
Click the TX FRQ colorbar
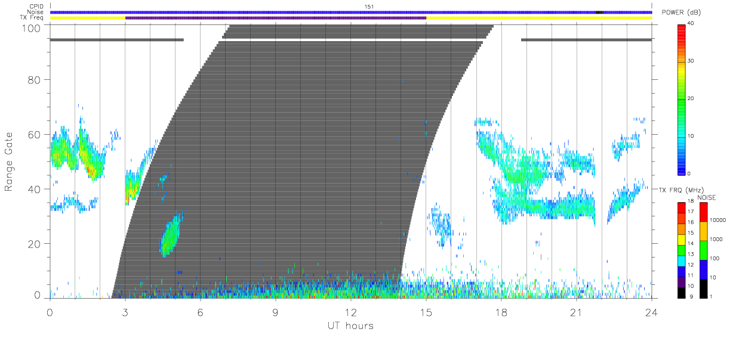coord(682,250)
